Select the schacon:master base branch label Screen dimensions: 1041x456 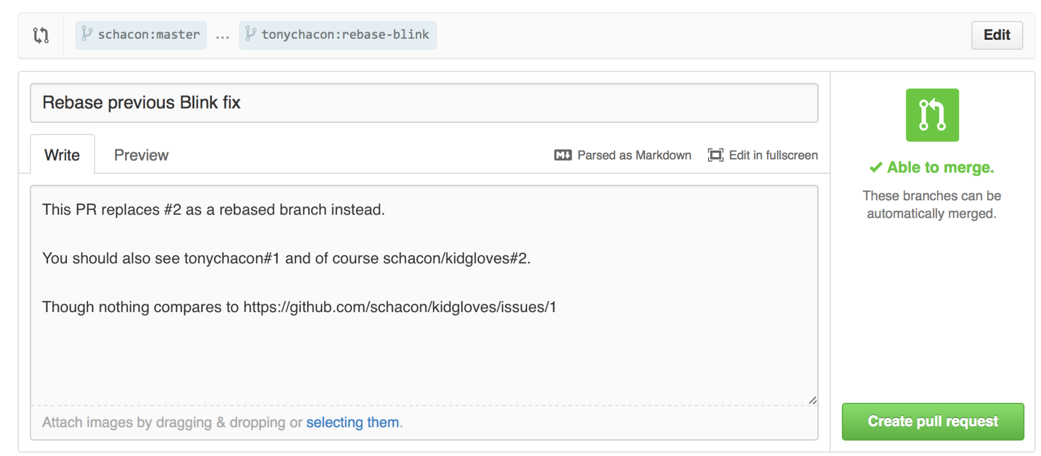coord(149,35)
